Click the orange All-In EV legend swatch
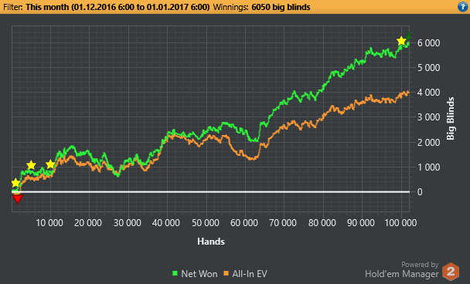The width and height of the screenshot is (470, 284). 226,273
